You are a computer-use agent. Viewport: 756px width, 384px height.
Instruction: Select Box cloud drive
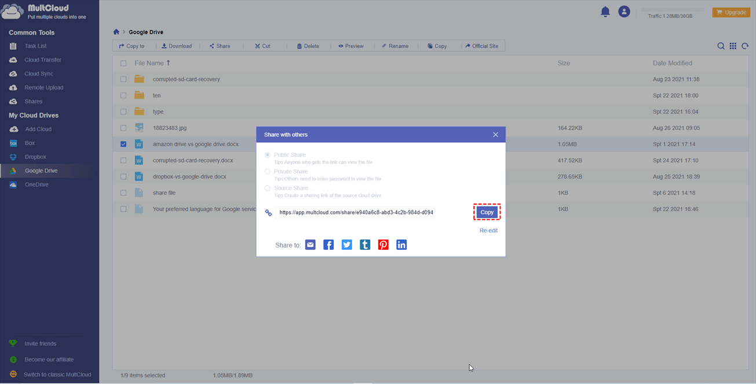coord(29,143)
